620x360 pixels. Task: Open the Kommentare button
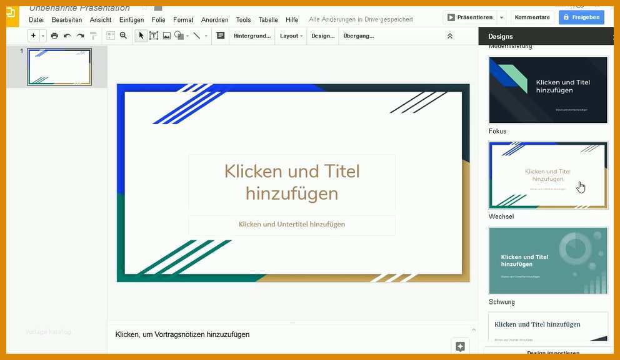(532, 17)
